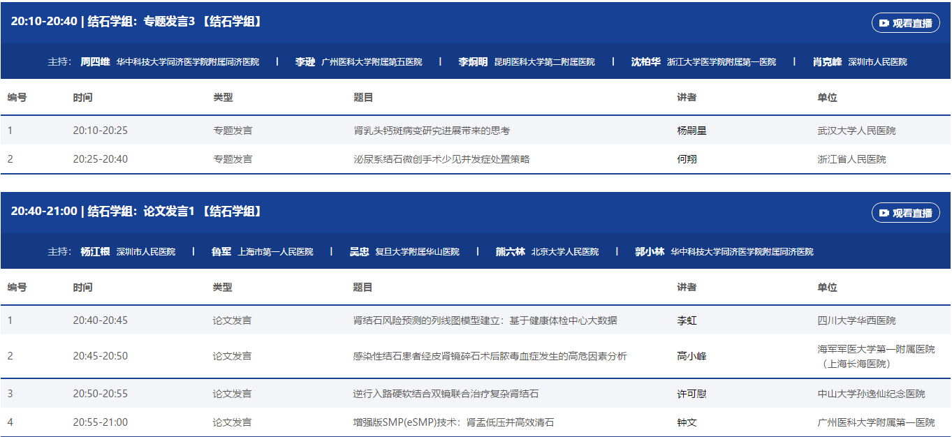Select speaker 高小峰 in the paper session

[691, 356]
